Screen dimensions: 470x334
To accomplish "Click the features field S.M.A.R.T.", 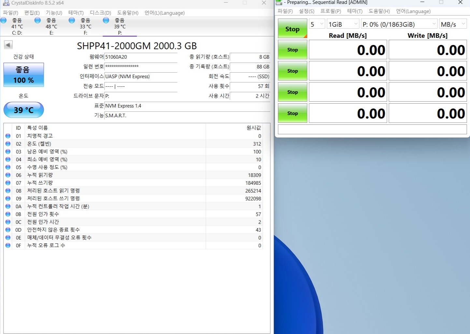I will pos(187,115).
